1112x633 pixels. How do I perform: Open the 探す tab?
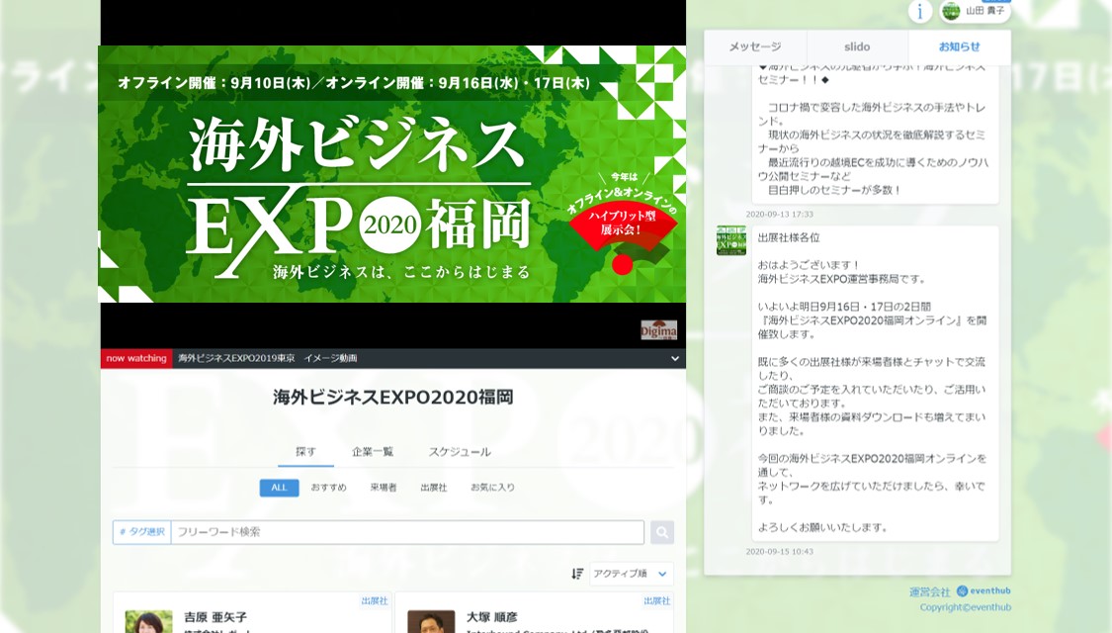(x=305, y=451)
